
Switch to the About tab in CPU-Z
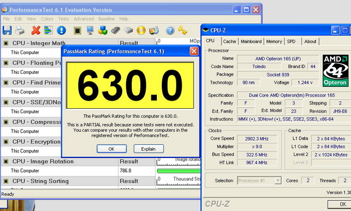pos(310,42)
